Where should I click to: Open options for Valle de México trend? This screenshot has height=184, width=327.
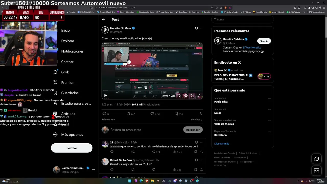click(x=269, y=121)
